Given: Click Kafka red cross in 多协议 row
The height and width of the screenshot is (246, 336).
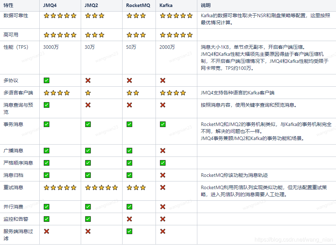Looking at the screenshot, I should click(x=163, y=80).
